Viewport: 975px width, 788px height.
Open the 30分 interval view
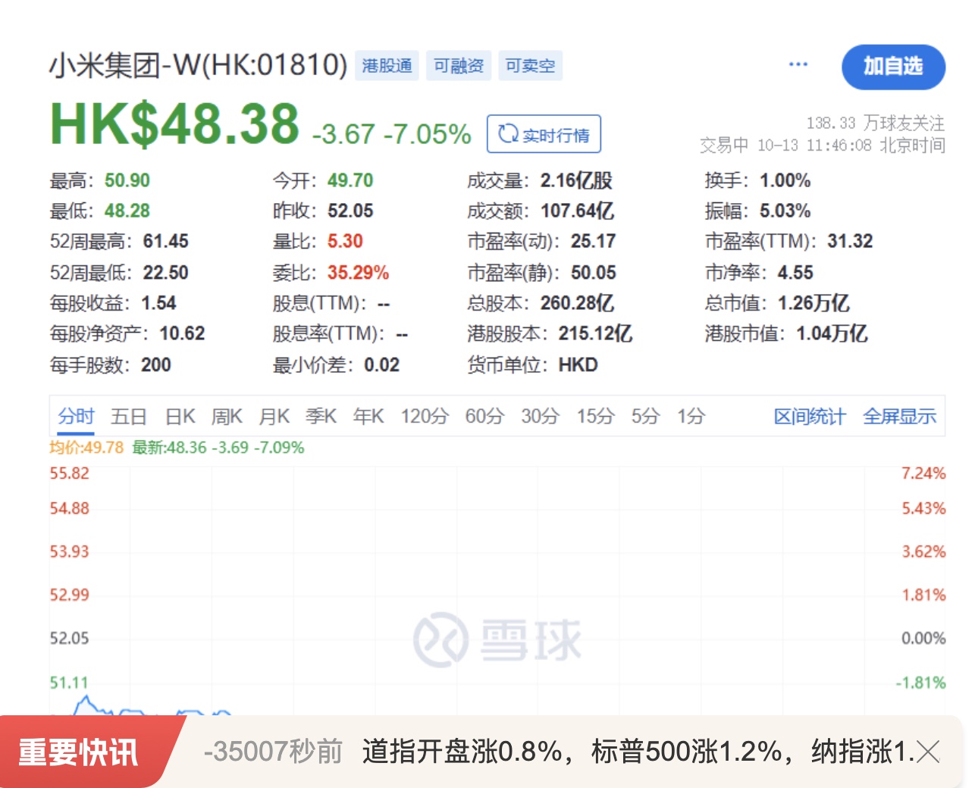tap(540, 416)
